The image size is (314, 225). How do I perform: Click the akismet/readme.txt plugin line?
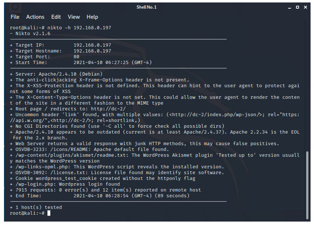point(155,158)
